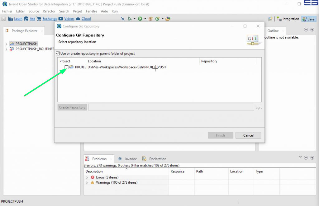
Task: Expand the Warnings (100 of 273 items) group
Action: [87, 183]
